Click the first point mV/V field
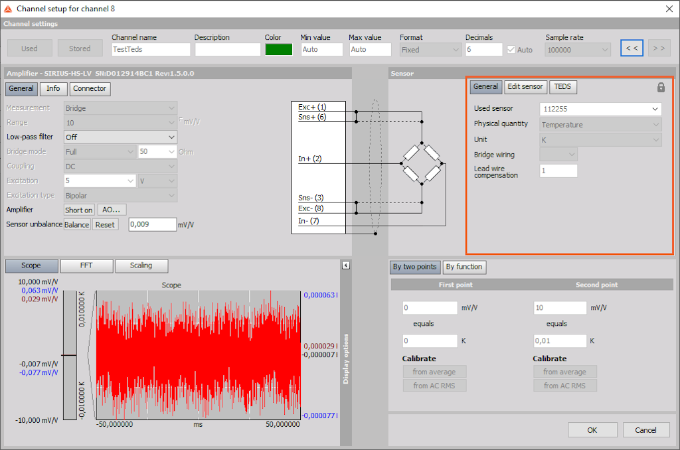This screenshot has width=680, height=450. (x=430, y=308)
